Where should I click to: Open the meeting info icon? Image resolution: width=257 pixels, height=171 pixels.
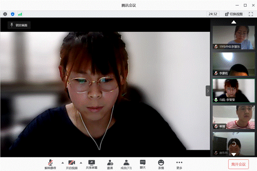point(5,14)
